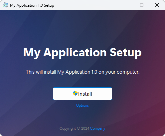Open the Company link in copyright line
This screenshot has height=136, width=165.
coord(97,128)
